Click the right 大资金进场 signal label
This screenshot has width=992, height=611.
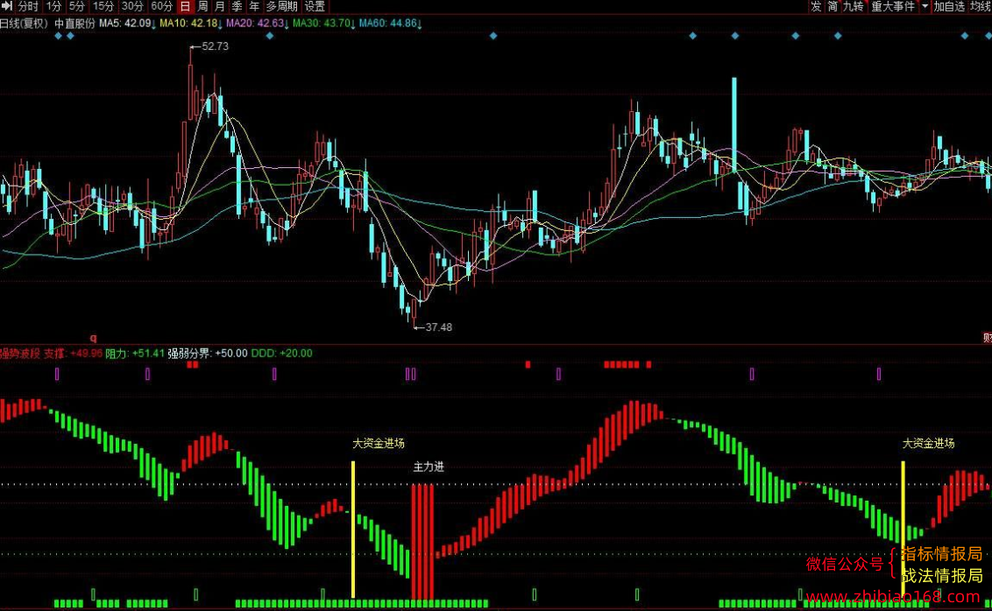[x=928, y=444]
